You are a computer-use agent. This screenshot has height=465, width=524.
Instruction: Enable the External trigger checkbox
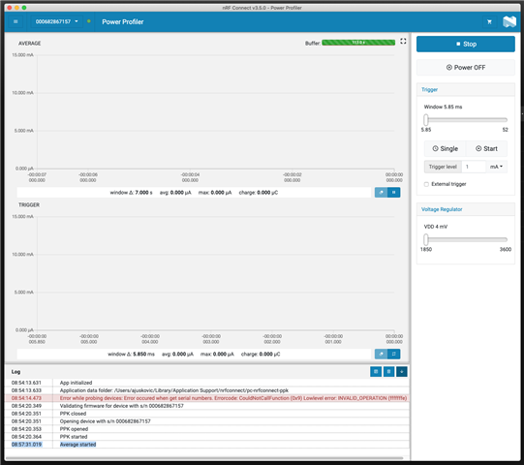click(426, 184)
